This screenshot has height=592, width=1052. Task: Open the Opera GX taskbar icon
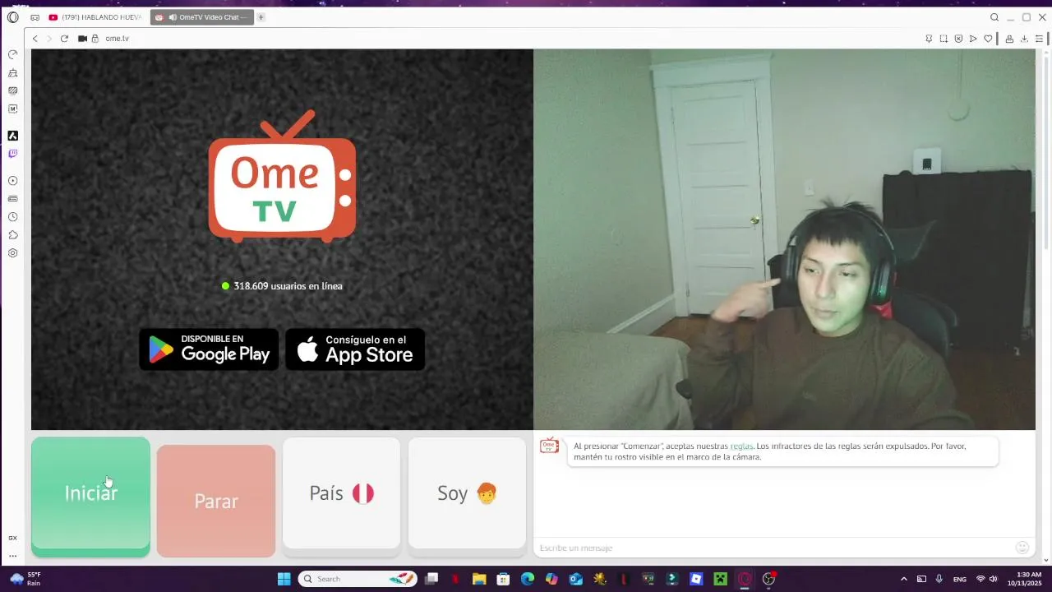(x=745, y=579)
